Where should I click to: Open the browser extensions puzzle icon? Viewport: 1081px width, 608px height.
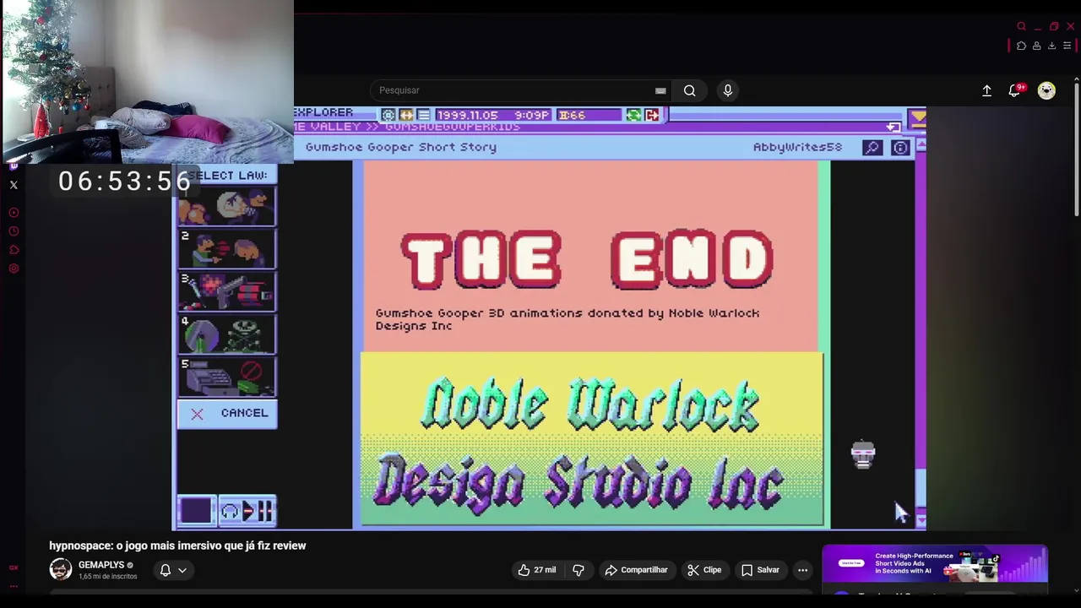1021,46
